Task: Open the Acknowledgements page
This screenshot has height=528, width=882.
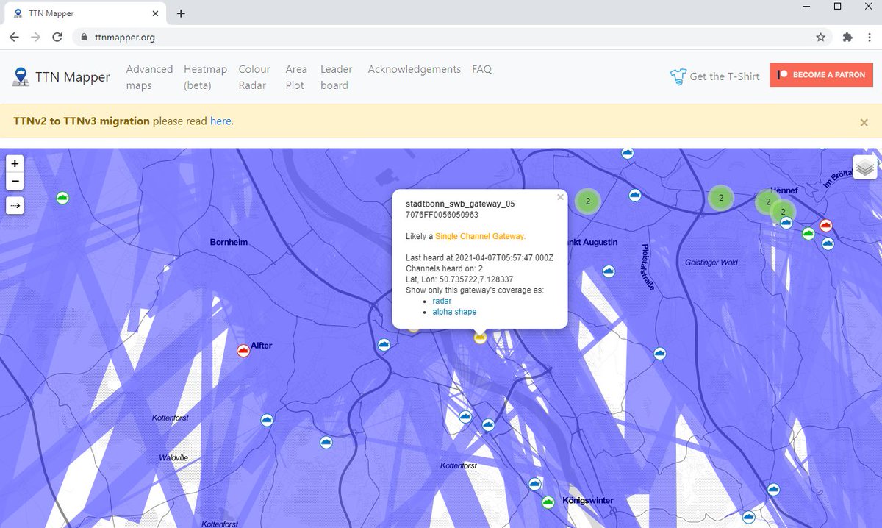Action: tap(415, 69)
